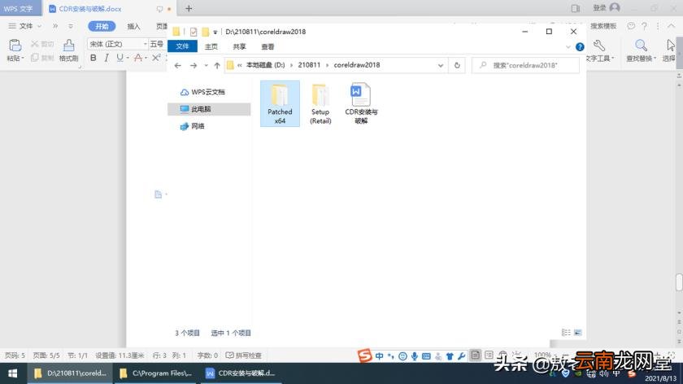Screen dimensions: 683x384
Task: Open the Patched x64 folder
Action: (280, 104)
